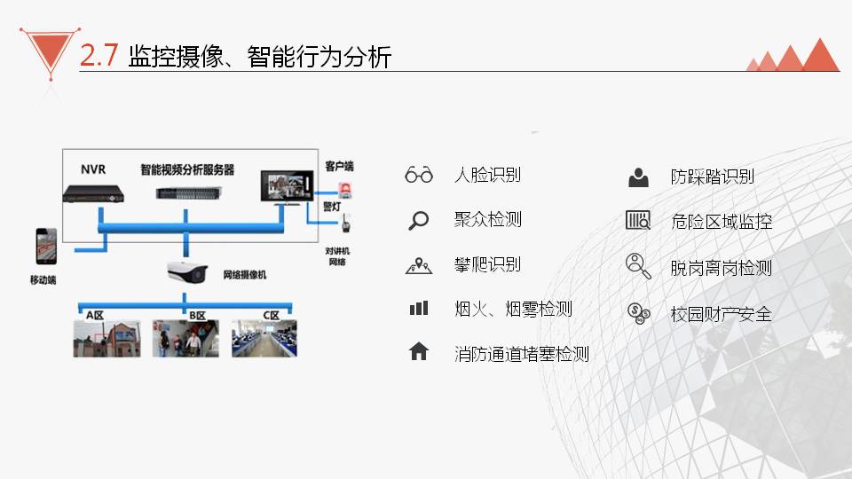Click the slide title 监控摄像、智能行为分析
This screenshot has width=852, height=479.
259,57
